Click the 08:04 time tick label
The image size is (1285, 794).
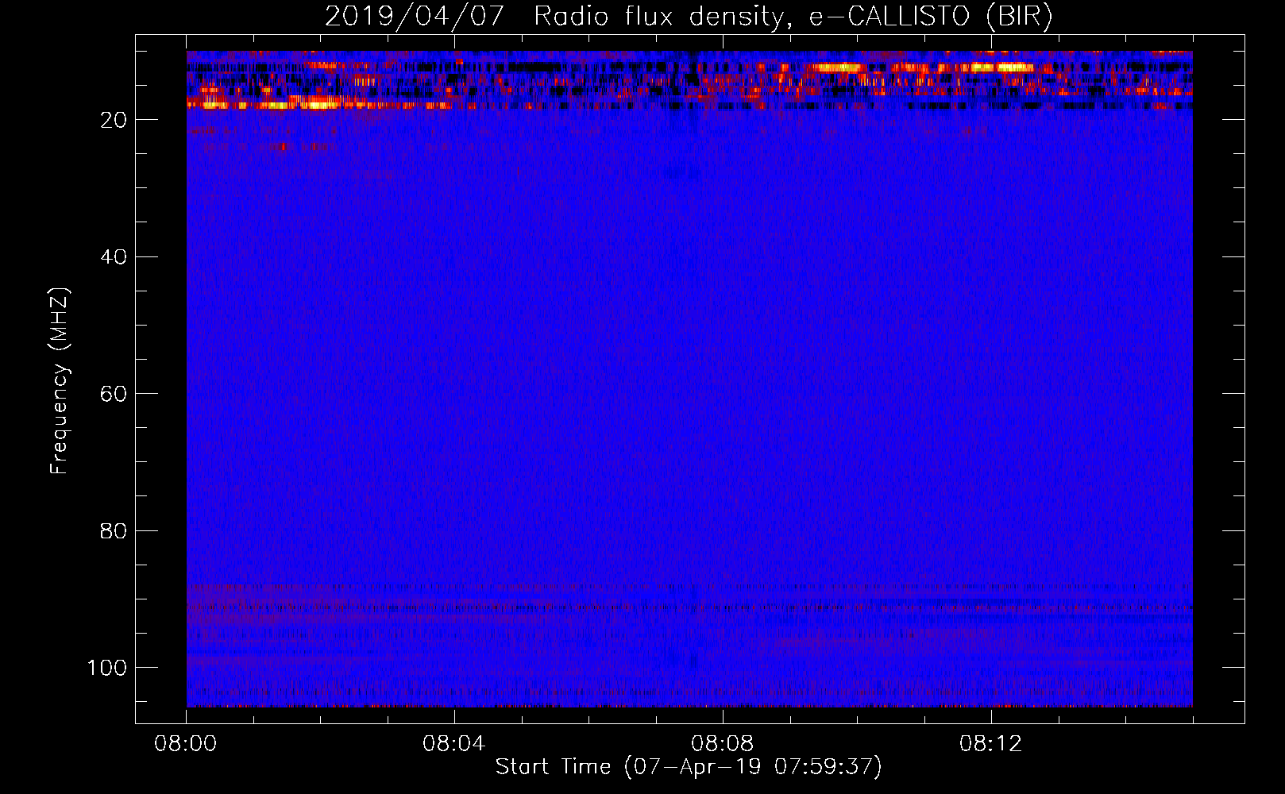pos(454,744)
